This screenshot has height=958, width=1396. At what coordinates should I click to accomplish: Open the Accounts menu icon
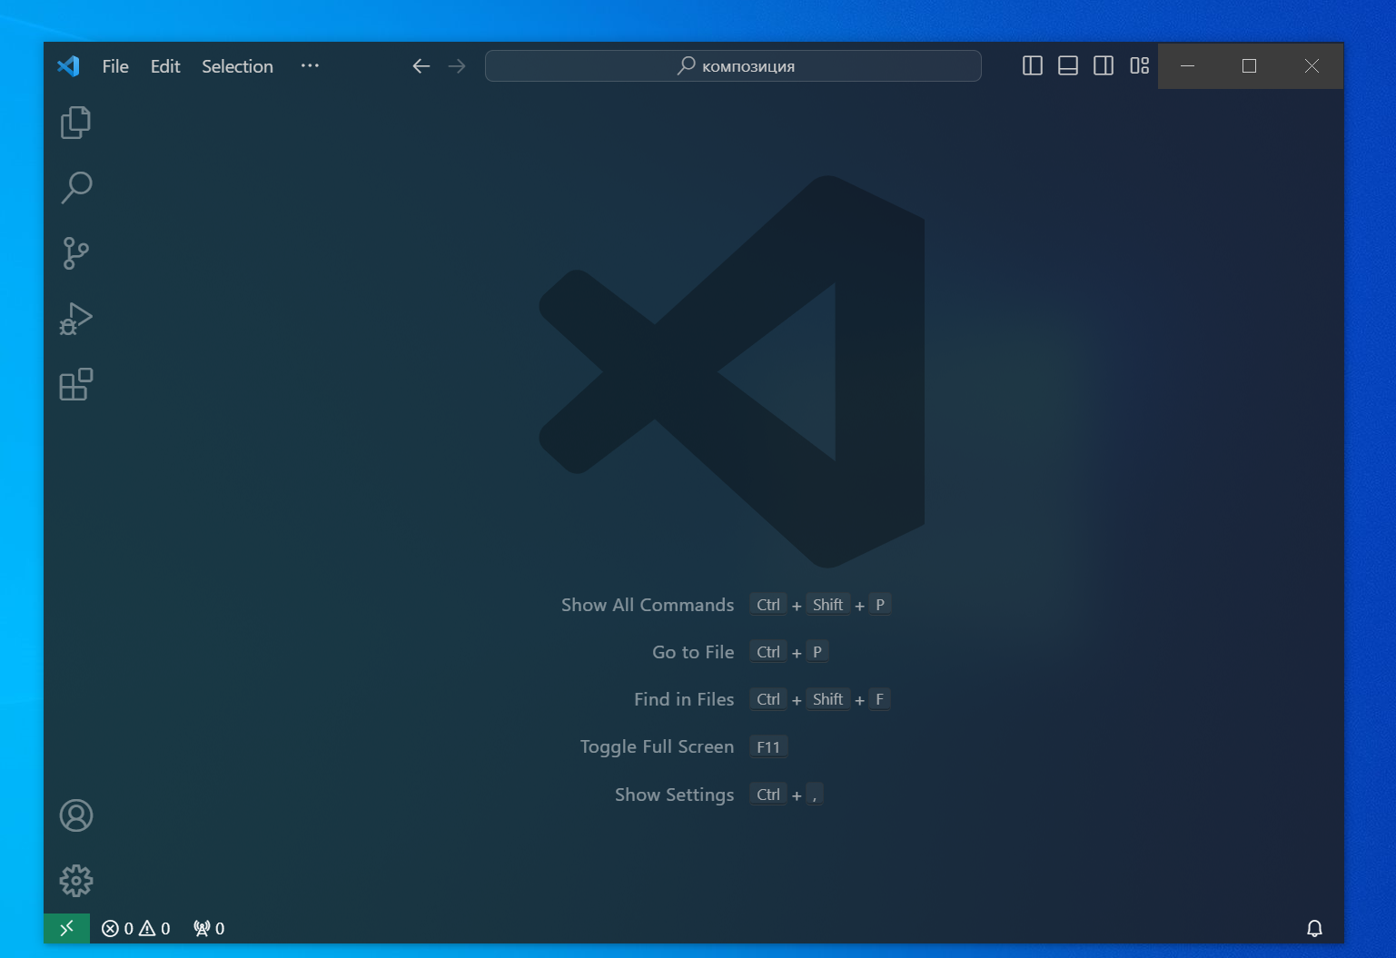click(75, 815)
